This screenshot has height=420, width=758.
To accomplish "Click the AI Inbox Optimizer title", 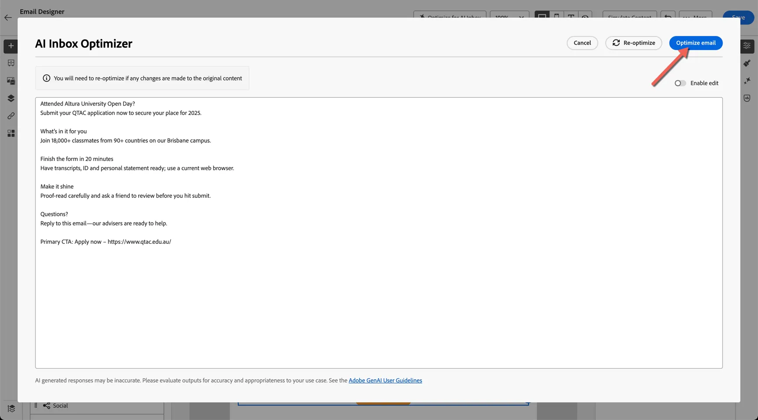I will click(84, 44).
